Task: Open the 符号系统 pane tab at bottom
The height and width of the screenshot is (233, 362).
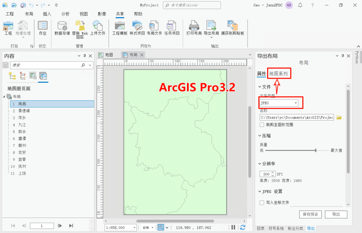Action: tap(276, 228)
